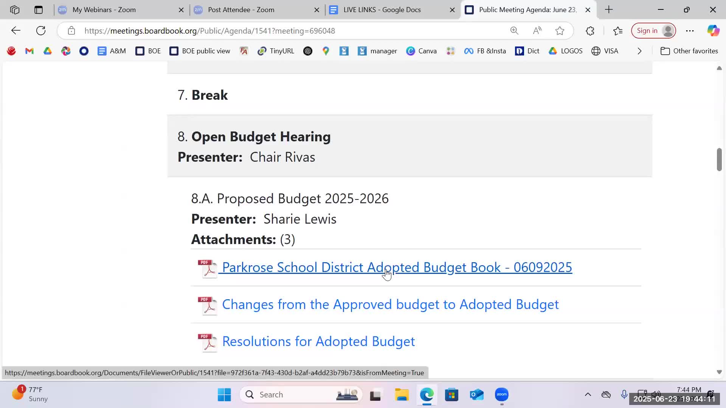The image size is (726, 408).
Task: Open Zoom app from the taskbar
Action: click(x=502, y=394)
